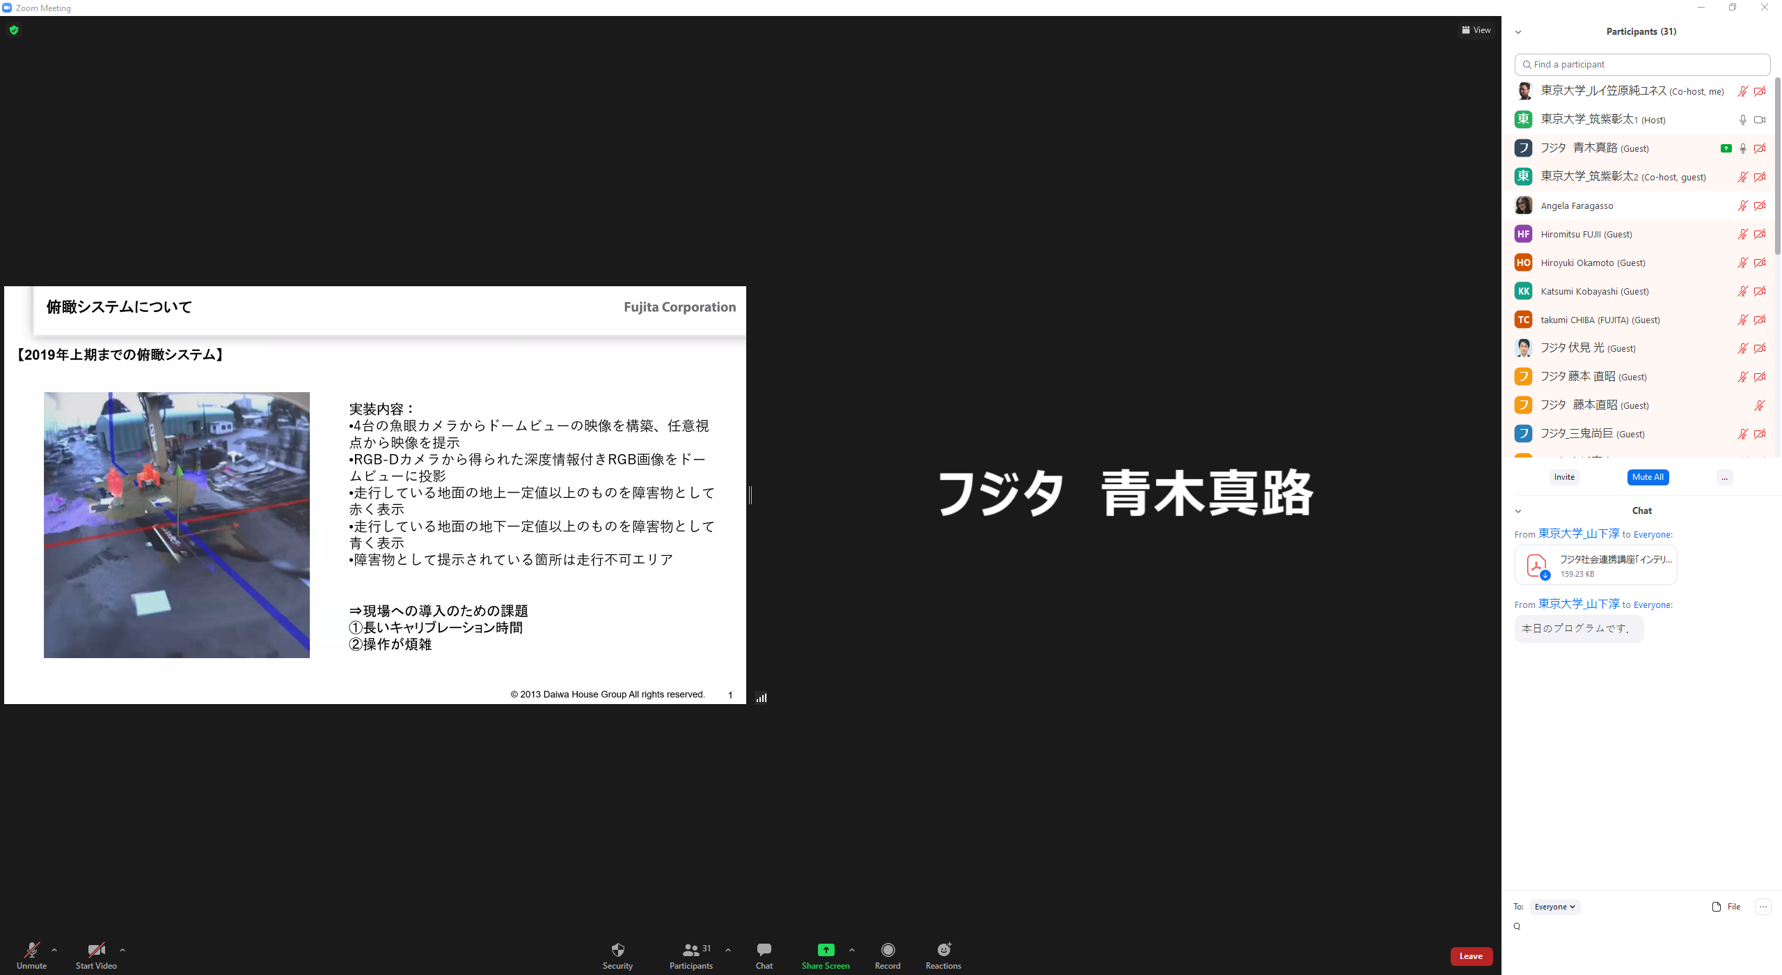
Task: Click my muted mic icon, 東京大学_ルイ笠原純ユネス row
Action: [1742, 91]
